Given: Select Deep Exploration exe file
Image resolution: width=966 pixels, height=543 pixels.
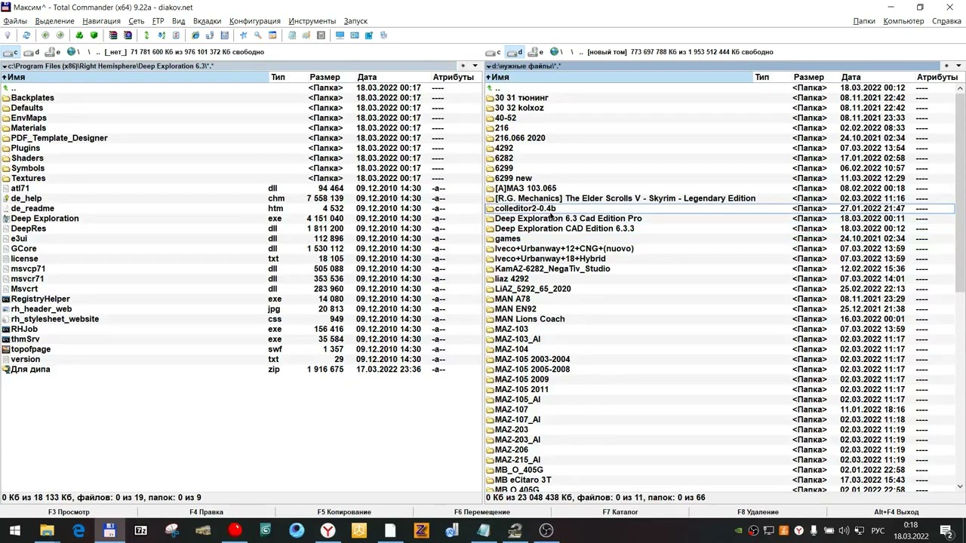Looking at the screenshot, I should point(45,219).
